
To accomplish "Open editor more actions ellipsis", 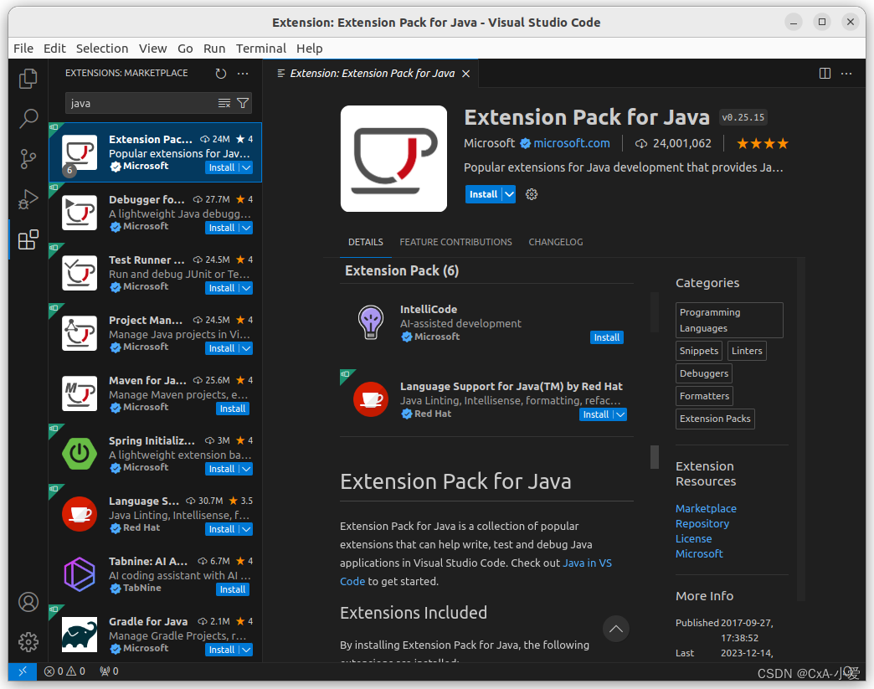I will [846, 74].
